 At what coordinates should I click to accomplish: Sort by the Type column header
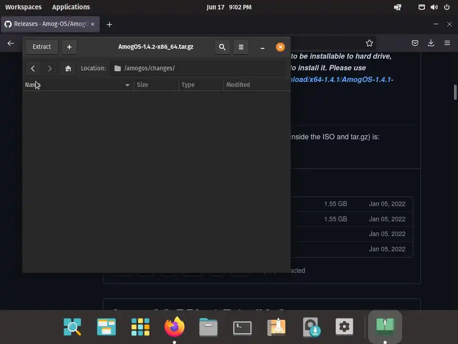point(201,85)
